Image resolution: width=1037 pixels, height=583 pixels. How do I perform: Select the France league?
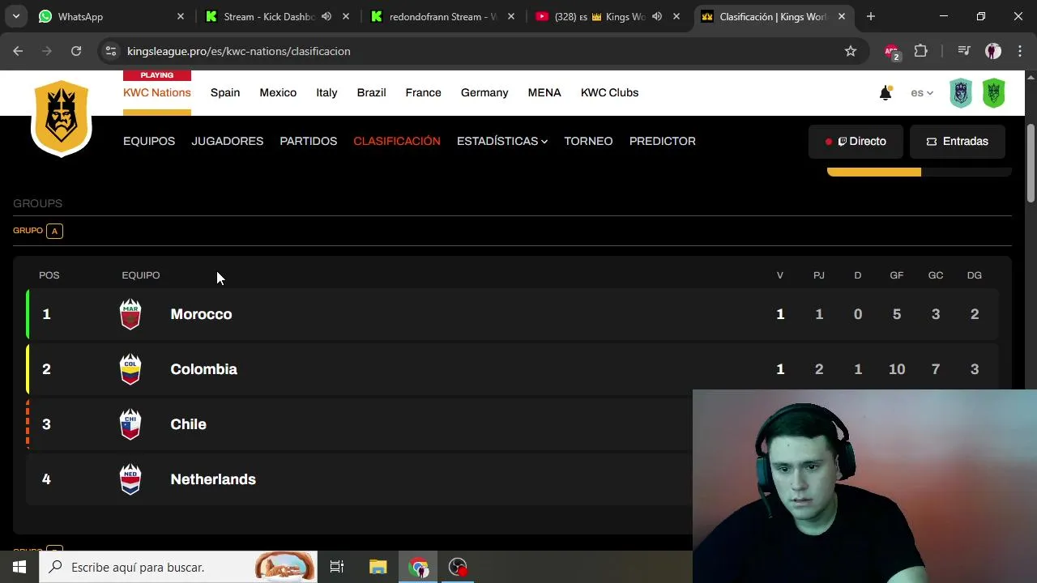[x=424, y=92]
